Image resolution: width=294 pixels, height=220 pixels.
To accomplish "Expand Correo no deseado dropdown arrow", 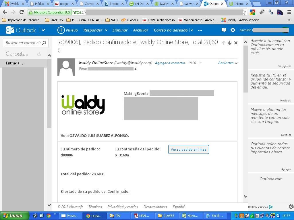I will (x=192, y=30).
